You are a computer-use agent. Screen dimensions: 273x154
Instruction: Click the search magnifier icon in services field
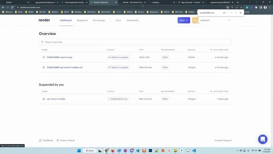coord(42,42)
